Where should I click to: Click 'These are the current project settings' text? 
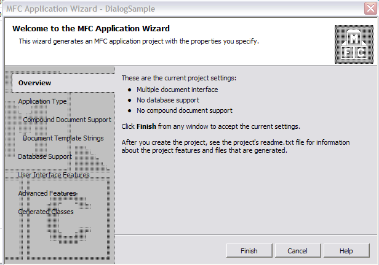[179, 78]
